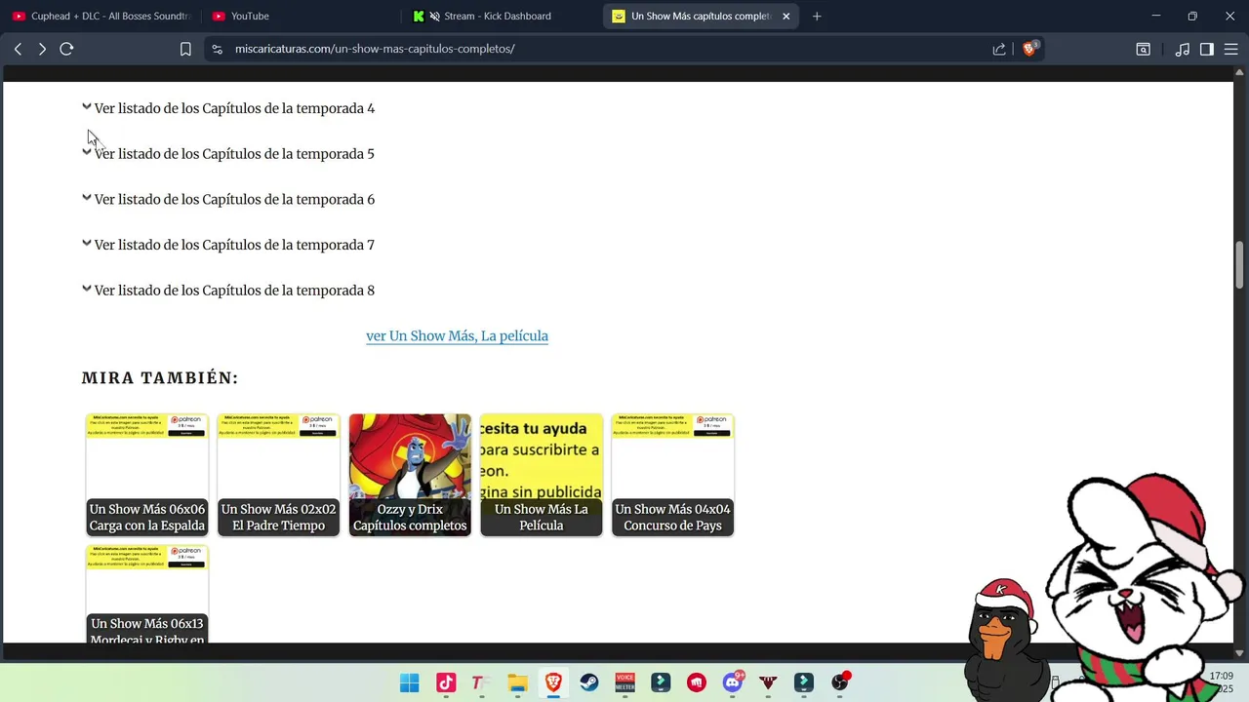Click the Brave browser taskbar icon
The image size is (1249, 702).
(553, 682)
